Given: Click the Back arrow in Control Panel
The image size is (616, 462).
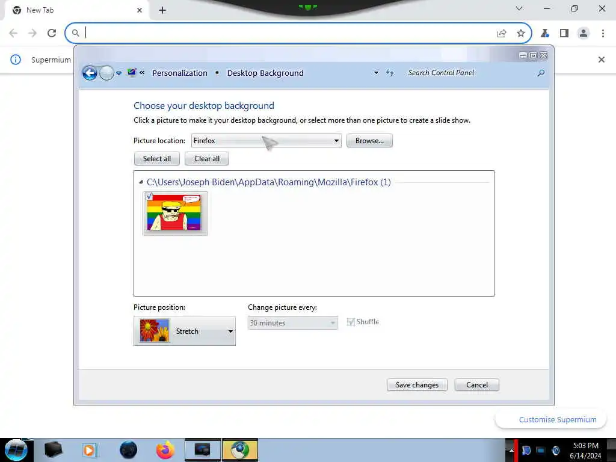Looking at the screenshot, I should (x=90, y=73).
